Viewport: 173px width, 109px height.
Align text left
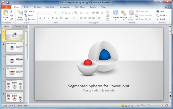[x=81, y=18]
